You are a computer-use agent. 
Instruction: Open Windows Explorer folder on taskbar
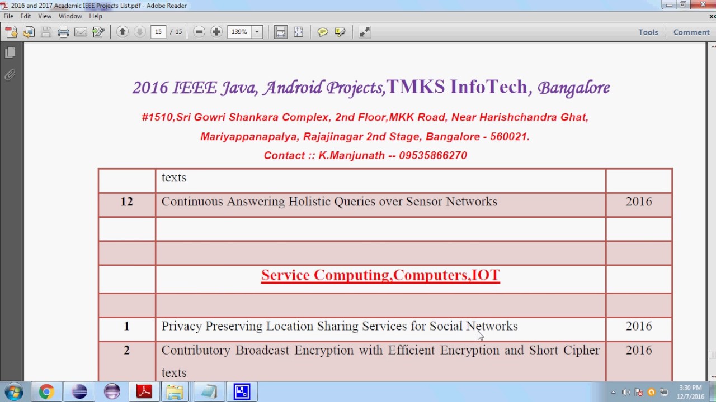175,392
